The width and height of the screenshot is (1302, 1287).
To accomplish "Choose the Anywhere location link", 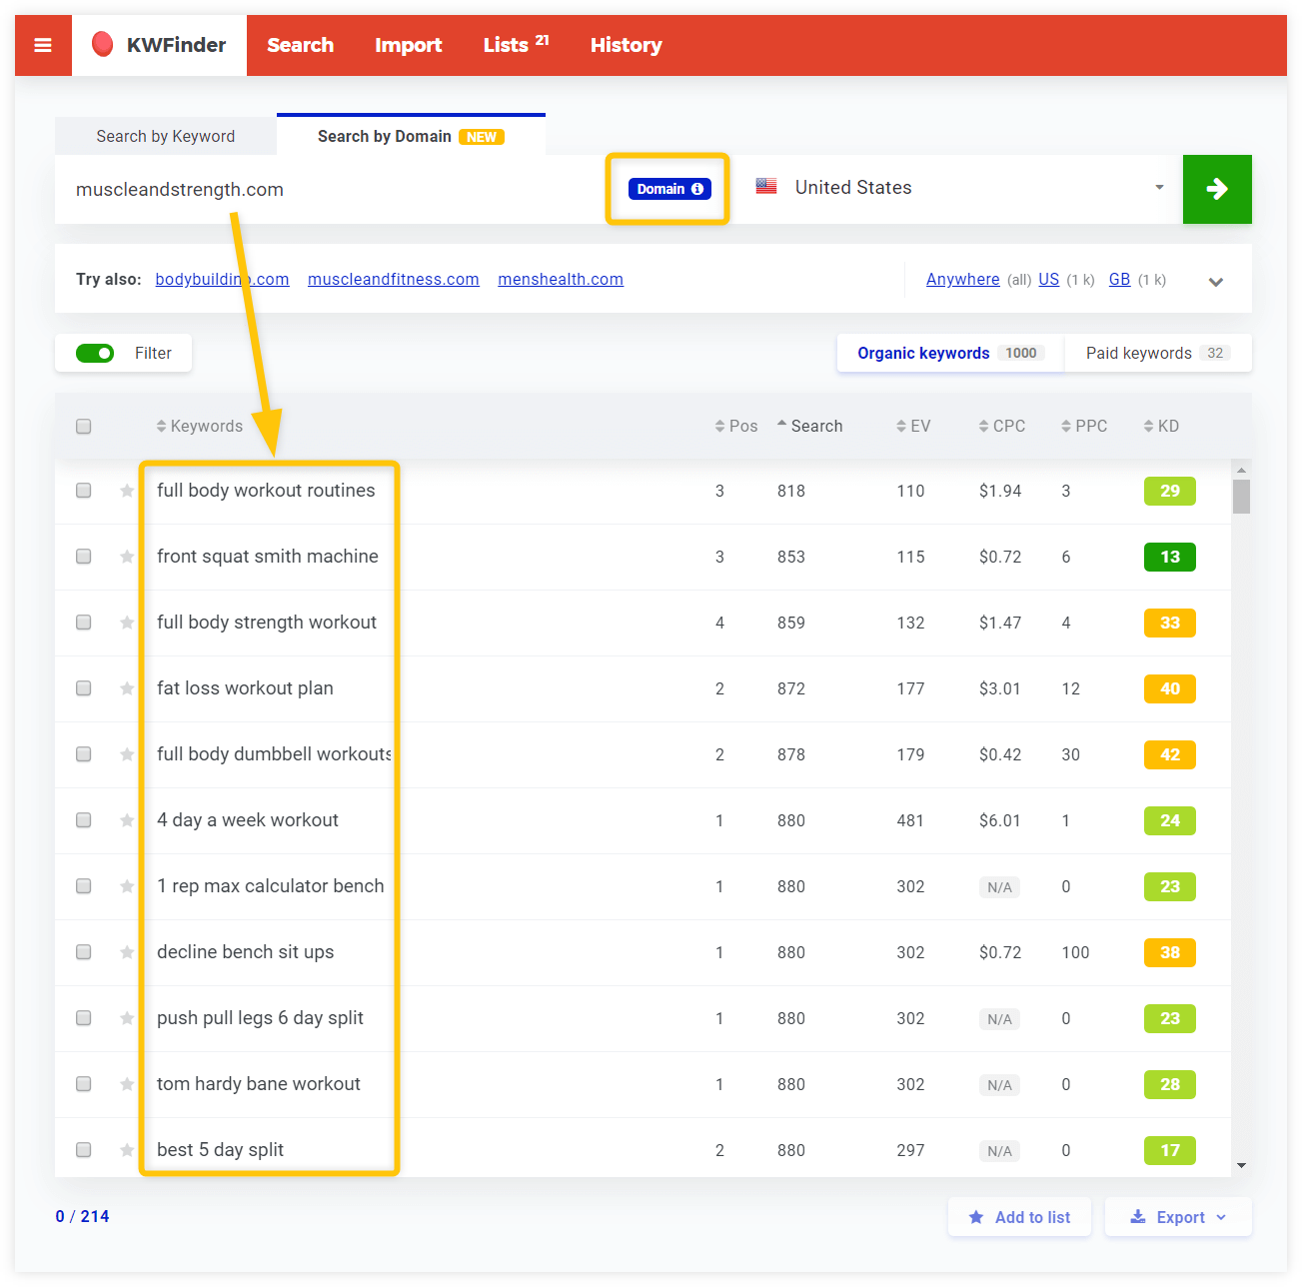I will pos(963,280).
